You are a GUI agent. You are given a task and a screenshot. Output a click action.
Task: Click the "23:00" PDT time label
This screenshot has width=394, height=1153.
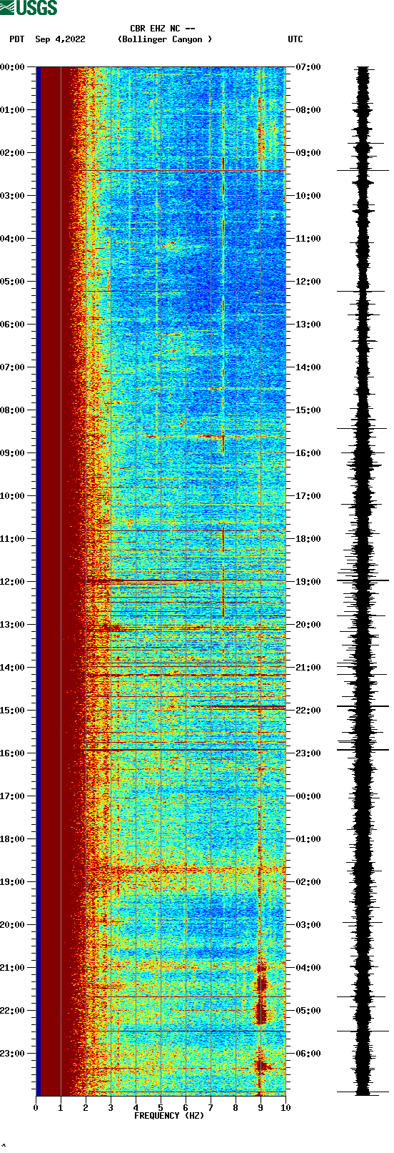12,1054
